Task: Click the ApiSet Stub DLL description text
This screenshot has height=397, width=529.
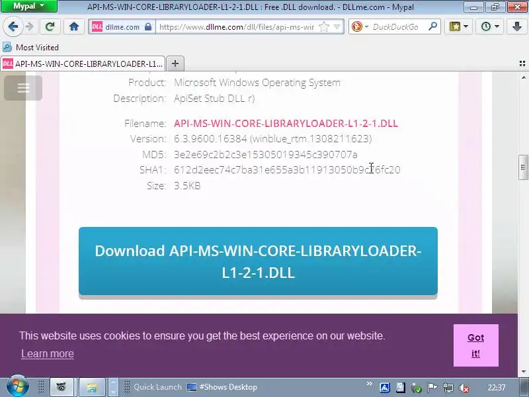Action: (x=214, y=99)
